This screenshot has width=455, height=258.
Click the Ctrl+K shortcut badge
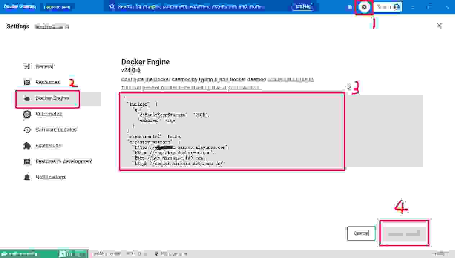point(302,7)
